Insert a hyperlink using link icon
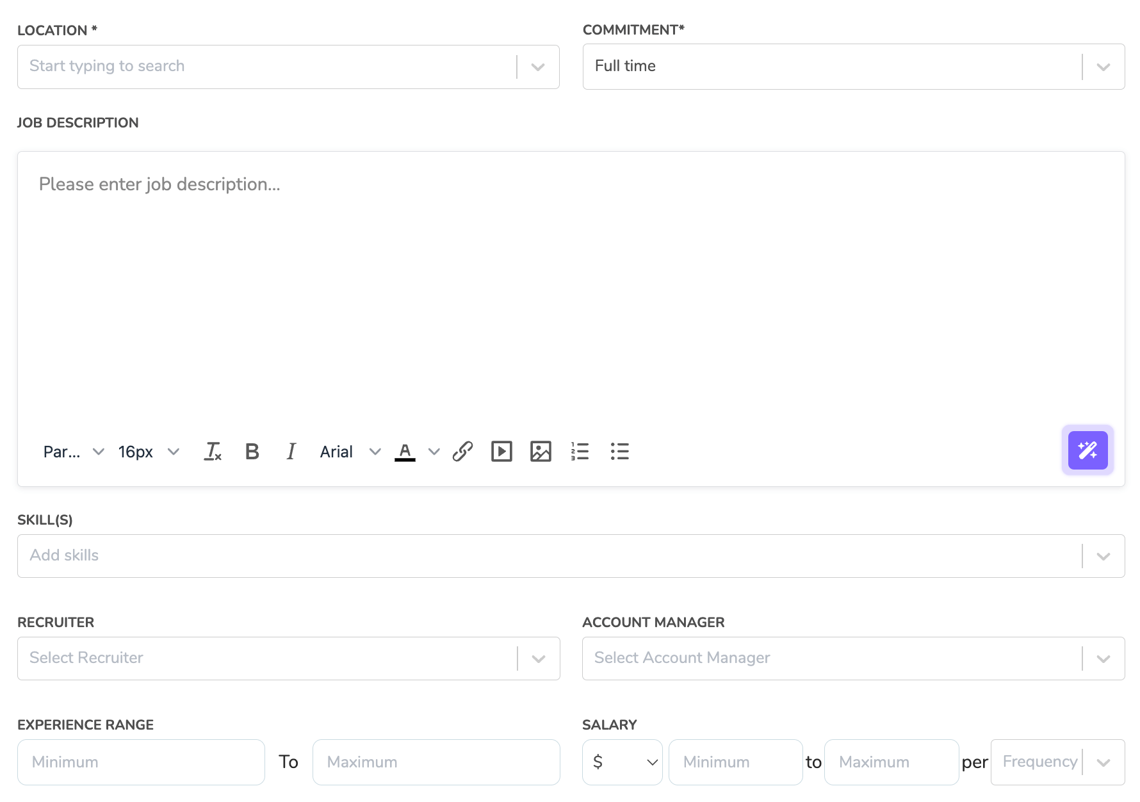Screen dimensions: 1140x802 (x=462, y=452)
